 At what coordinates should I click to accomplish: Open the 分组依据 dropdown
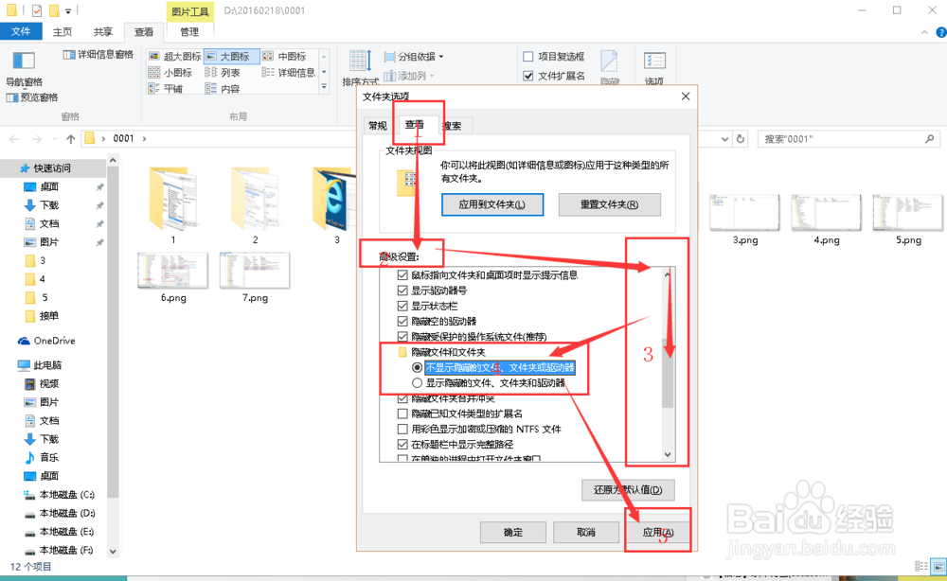[415, 56]
